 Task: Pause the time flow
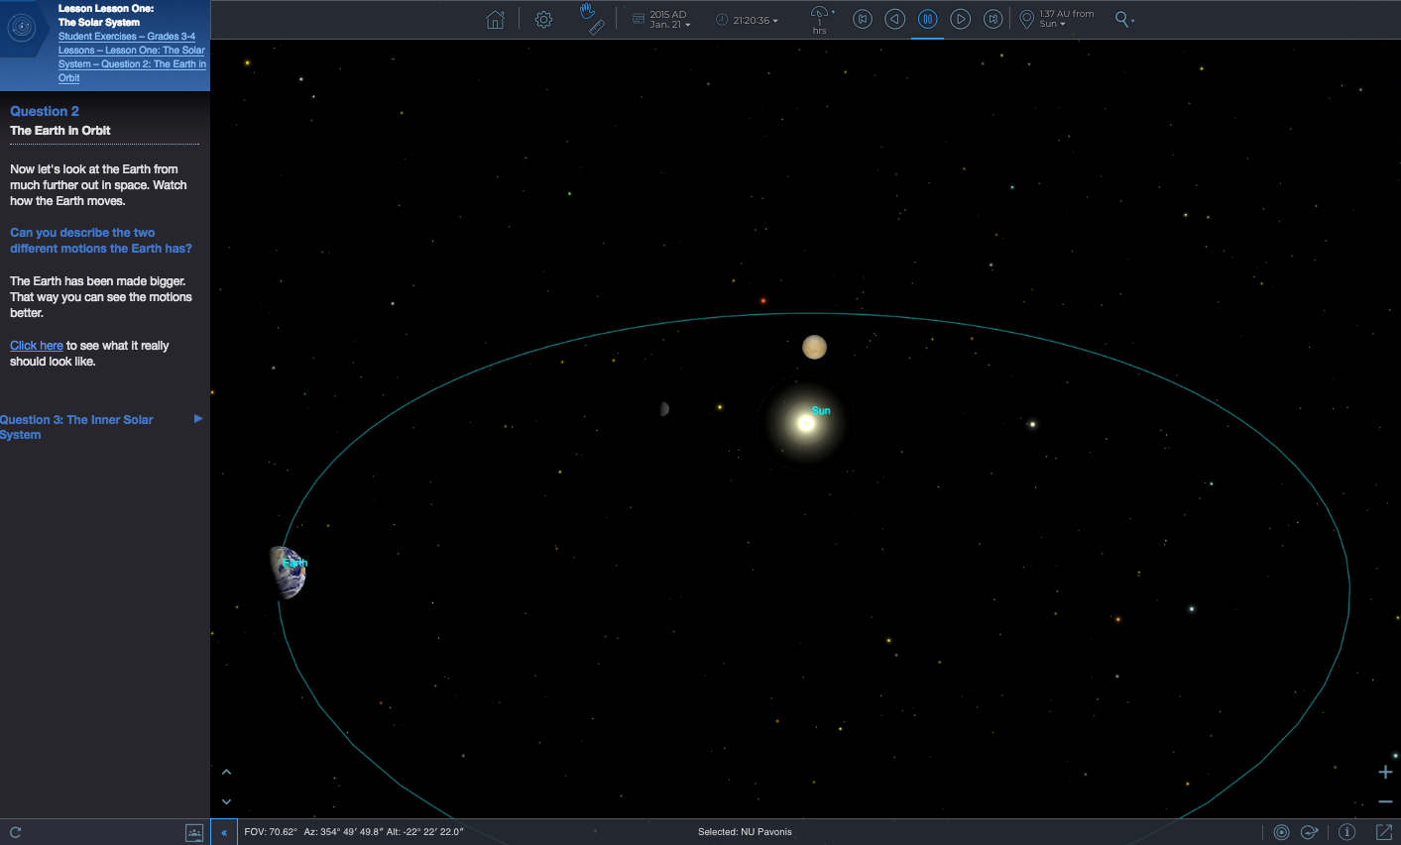pos(927,20)
